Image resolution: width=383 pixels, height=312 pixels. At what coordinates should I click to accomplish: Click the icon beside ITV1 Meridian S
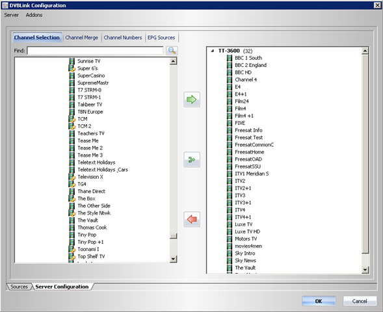click(x=230, y=174)
